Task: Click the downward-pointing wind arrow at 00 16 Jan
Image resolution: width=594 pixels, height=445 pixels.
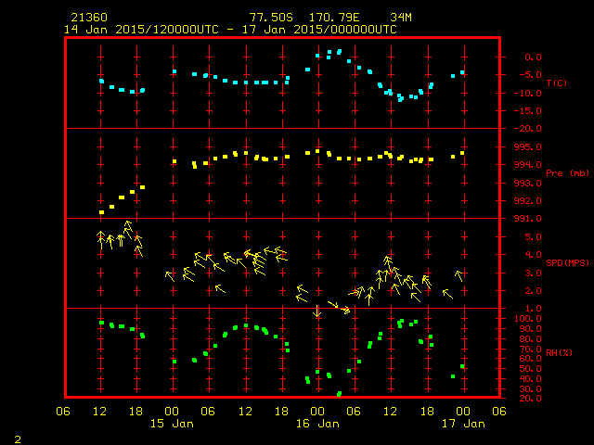Action: click(x=317, y=311)
